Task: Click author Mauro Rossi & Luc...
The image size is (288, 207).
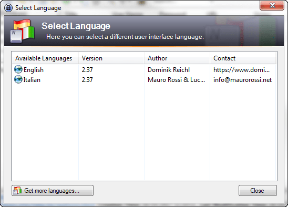Action: [177, 80]
